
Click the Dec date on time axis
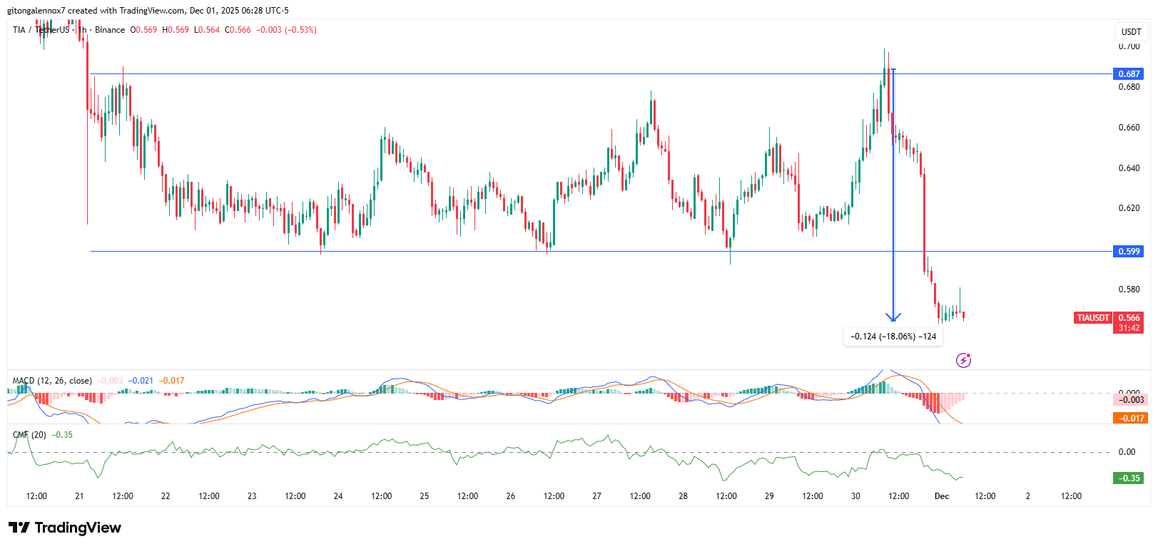[942, 496]
